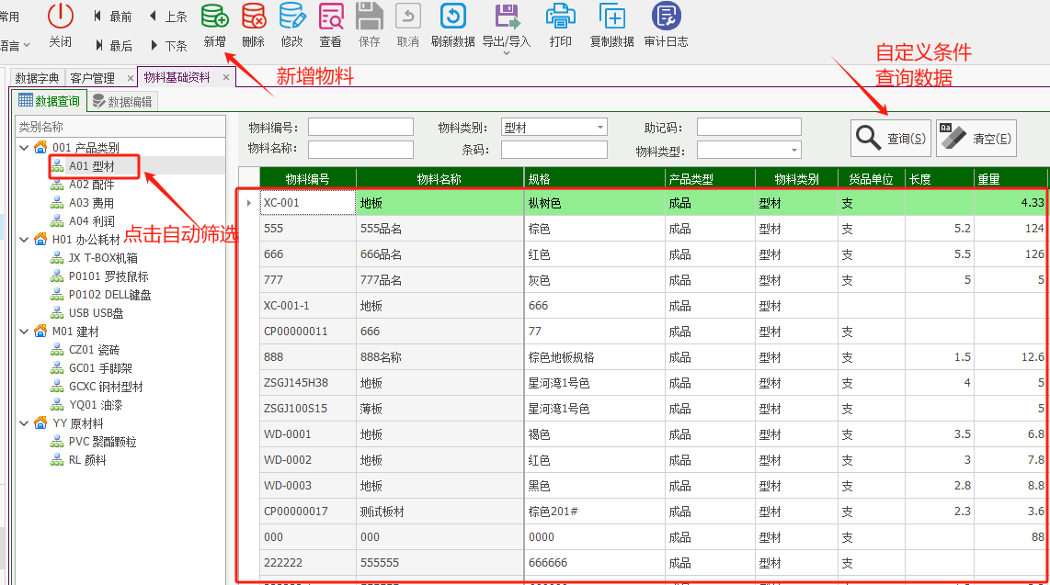This screenshot has height=585, width=1050.
Task: Select P0102 DELL键盘 tree item
Action: (x=109, y=295)
